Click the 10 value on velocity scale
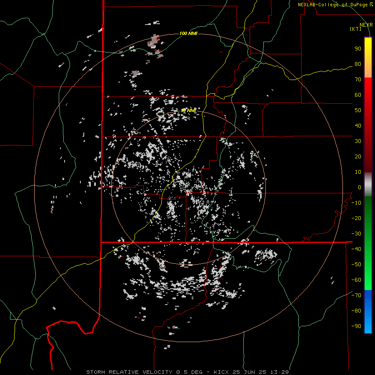 click(358, 172)
